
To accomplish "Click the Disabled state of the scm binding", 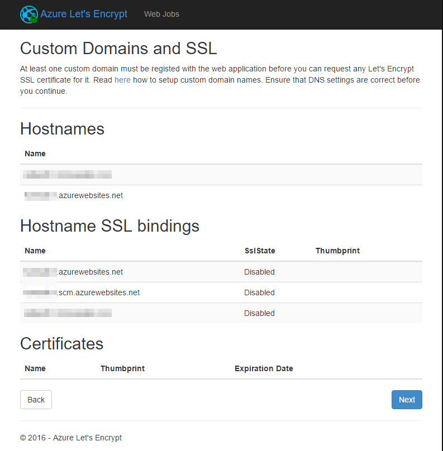I will (x=259, y=292).
